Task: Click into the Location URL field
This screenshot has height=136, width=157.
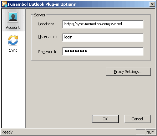Action: tap(103, 24)
